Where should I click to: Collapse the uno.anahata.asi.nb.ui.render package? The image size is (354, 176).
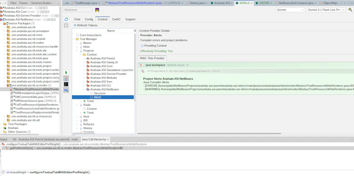(x=4, y=86)
